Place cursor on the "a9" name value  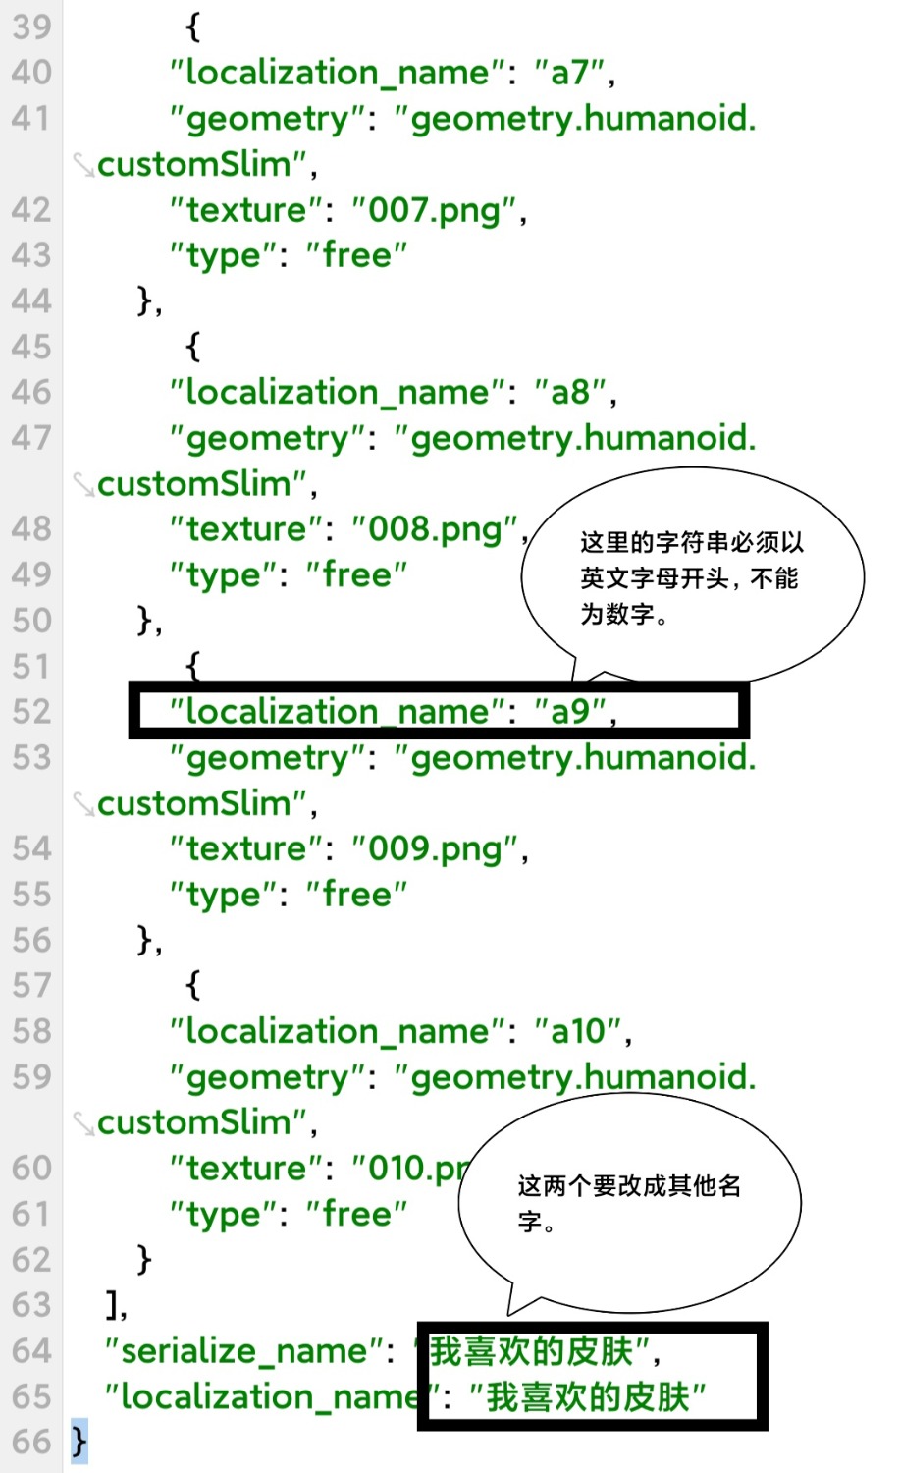(x=569, y=712)
